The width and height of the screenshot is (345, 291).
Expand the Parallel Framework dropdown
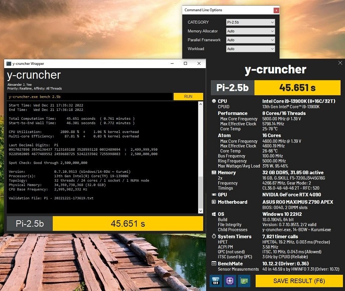pos(250,40)
